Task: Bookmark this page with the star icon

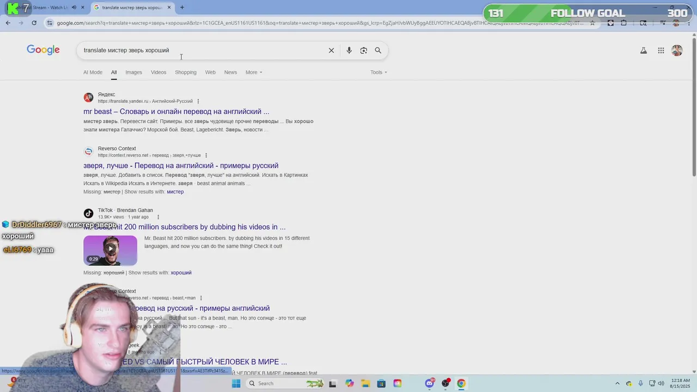Action: click(x=592, y=23)
